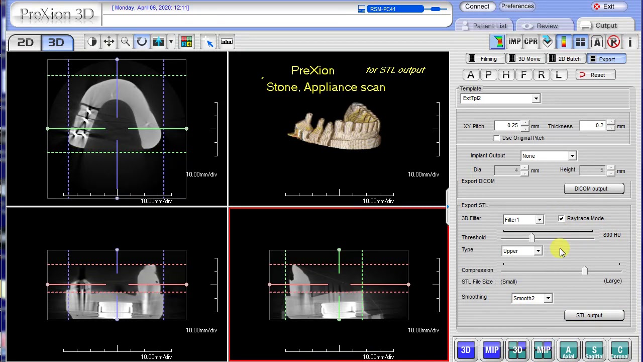The width and height of the screenshot is (643, 362).
Task: Open the IMP implant tool
Action: click(x=514, y=42)
